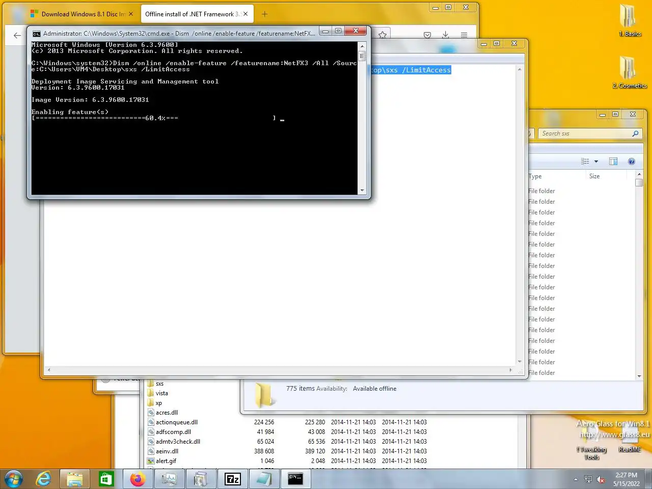Screen dimensions: 652x489
Task: Open the 1. Basics desktop folder
Action: click(x=630, y=20)
